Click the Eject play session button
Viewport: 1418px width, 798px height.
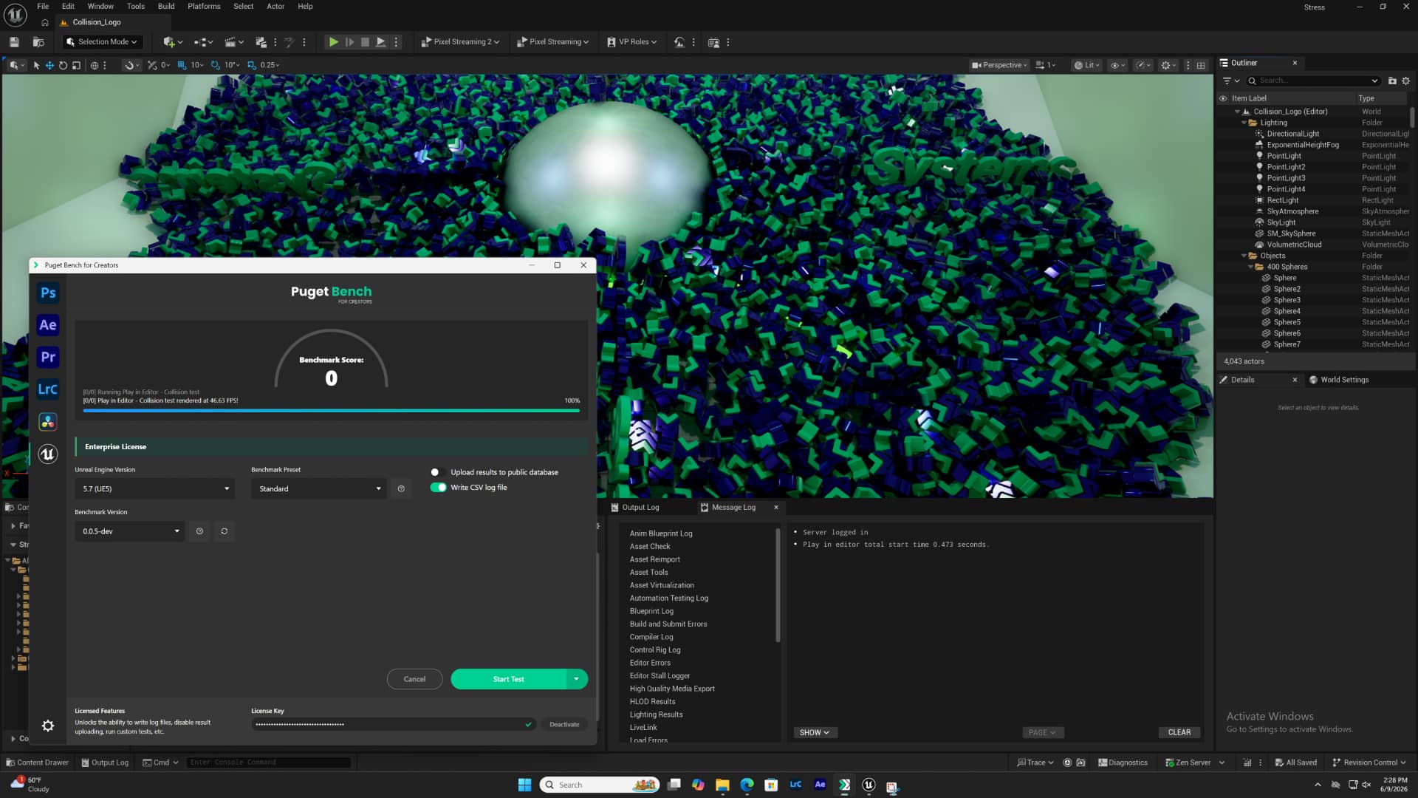pyautogui.click(x=381, y=42)
